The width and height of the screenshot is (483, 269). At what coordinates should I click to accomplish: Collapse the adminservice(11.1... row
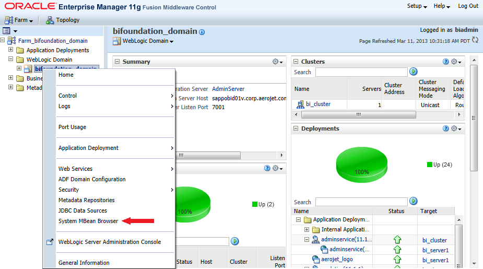pyautogui.click(x=307, y=239)
